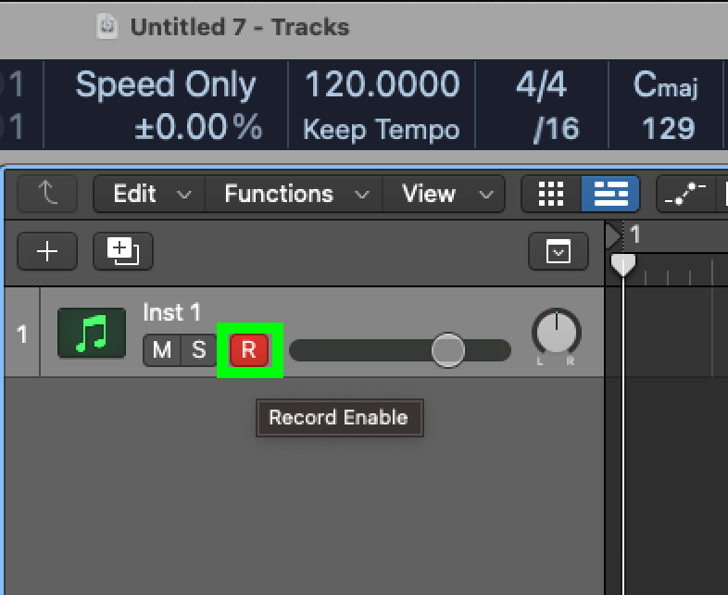This screenshot has width=728, height=595.
Task: Duplicate the track with the duplicate icon
Action: coord(123,251)
